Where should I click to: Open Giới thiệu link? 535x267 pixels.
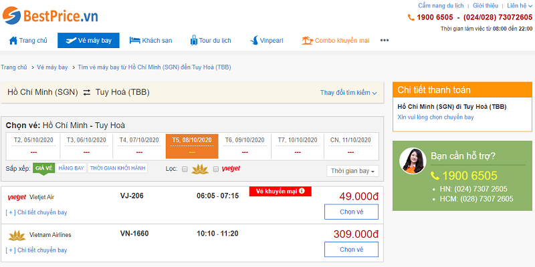pos(486,6)
